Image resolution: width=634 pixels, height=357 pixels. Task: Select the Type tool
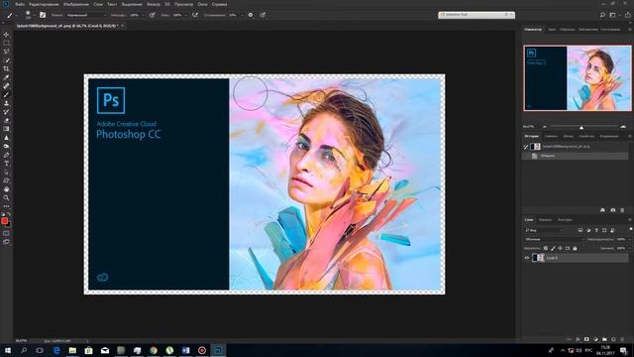point(6,163)
